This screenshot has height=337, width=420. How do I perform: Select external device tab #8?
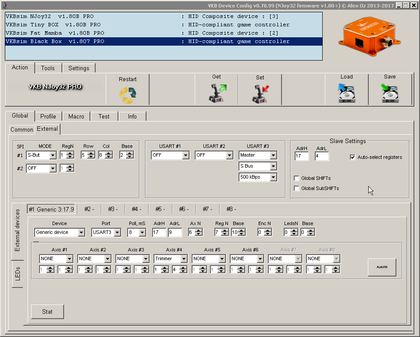pyautogui.click(x=231, y=209)
